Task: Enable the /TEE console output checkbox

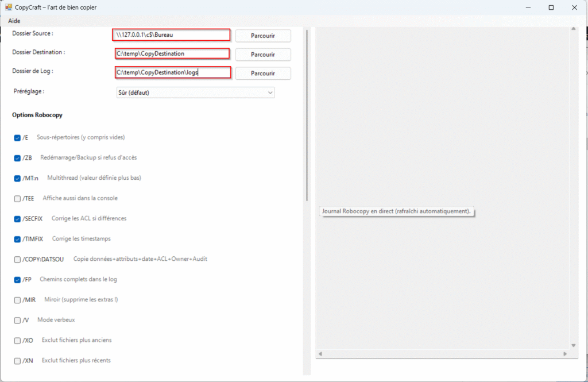Action: click(x=17, y=199)
